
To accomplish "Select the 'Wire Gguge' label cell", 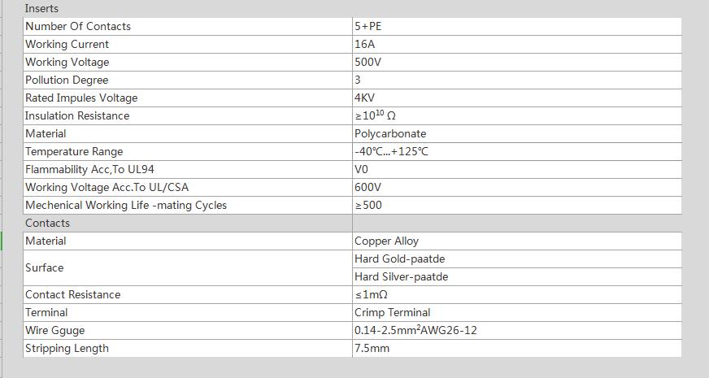I will click(188, 331).
